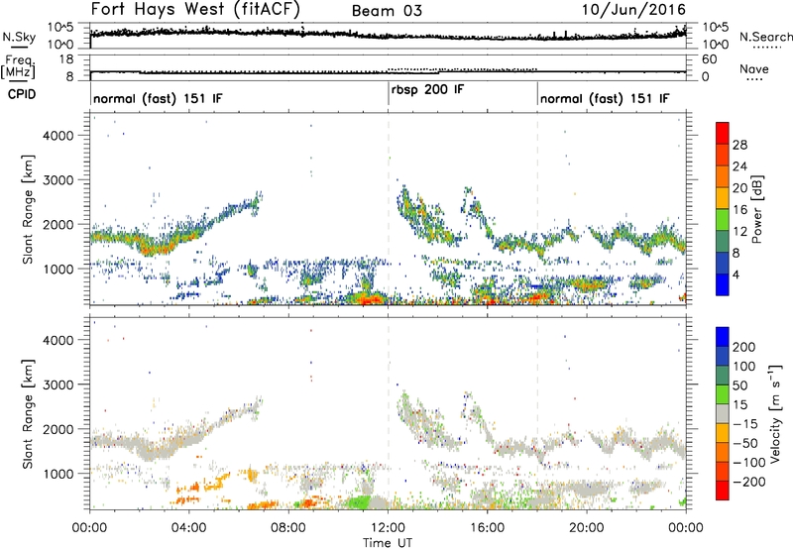Pick the red bottom segment of Velocity colorbar
Viewport: 793px width, 549px height.
click(x=723, y=491)
